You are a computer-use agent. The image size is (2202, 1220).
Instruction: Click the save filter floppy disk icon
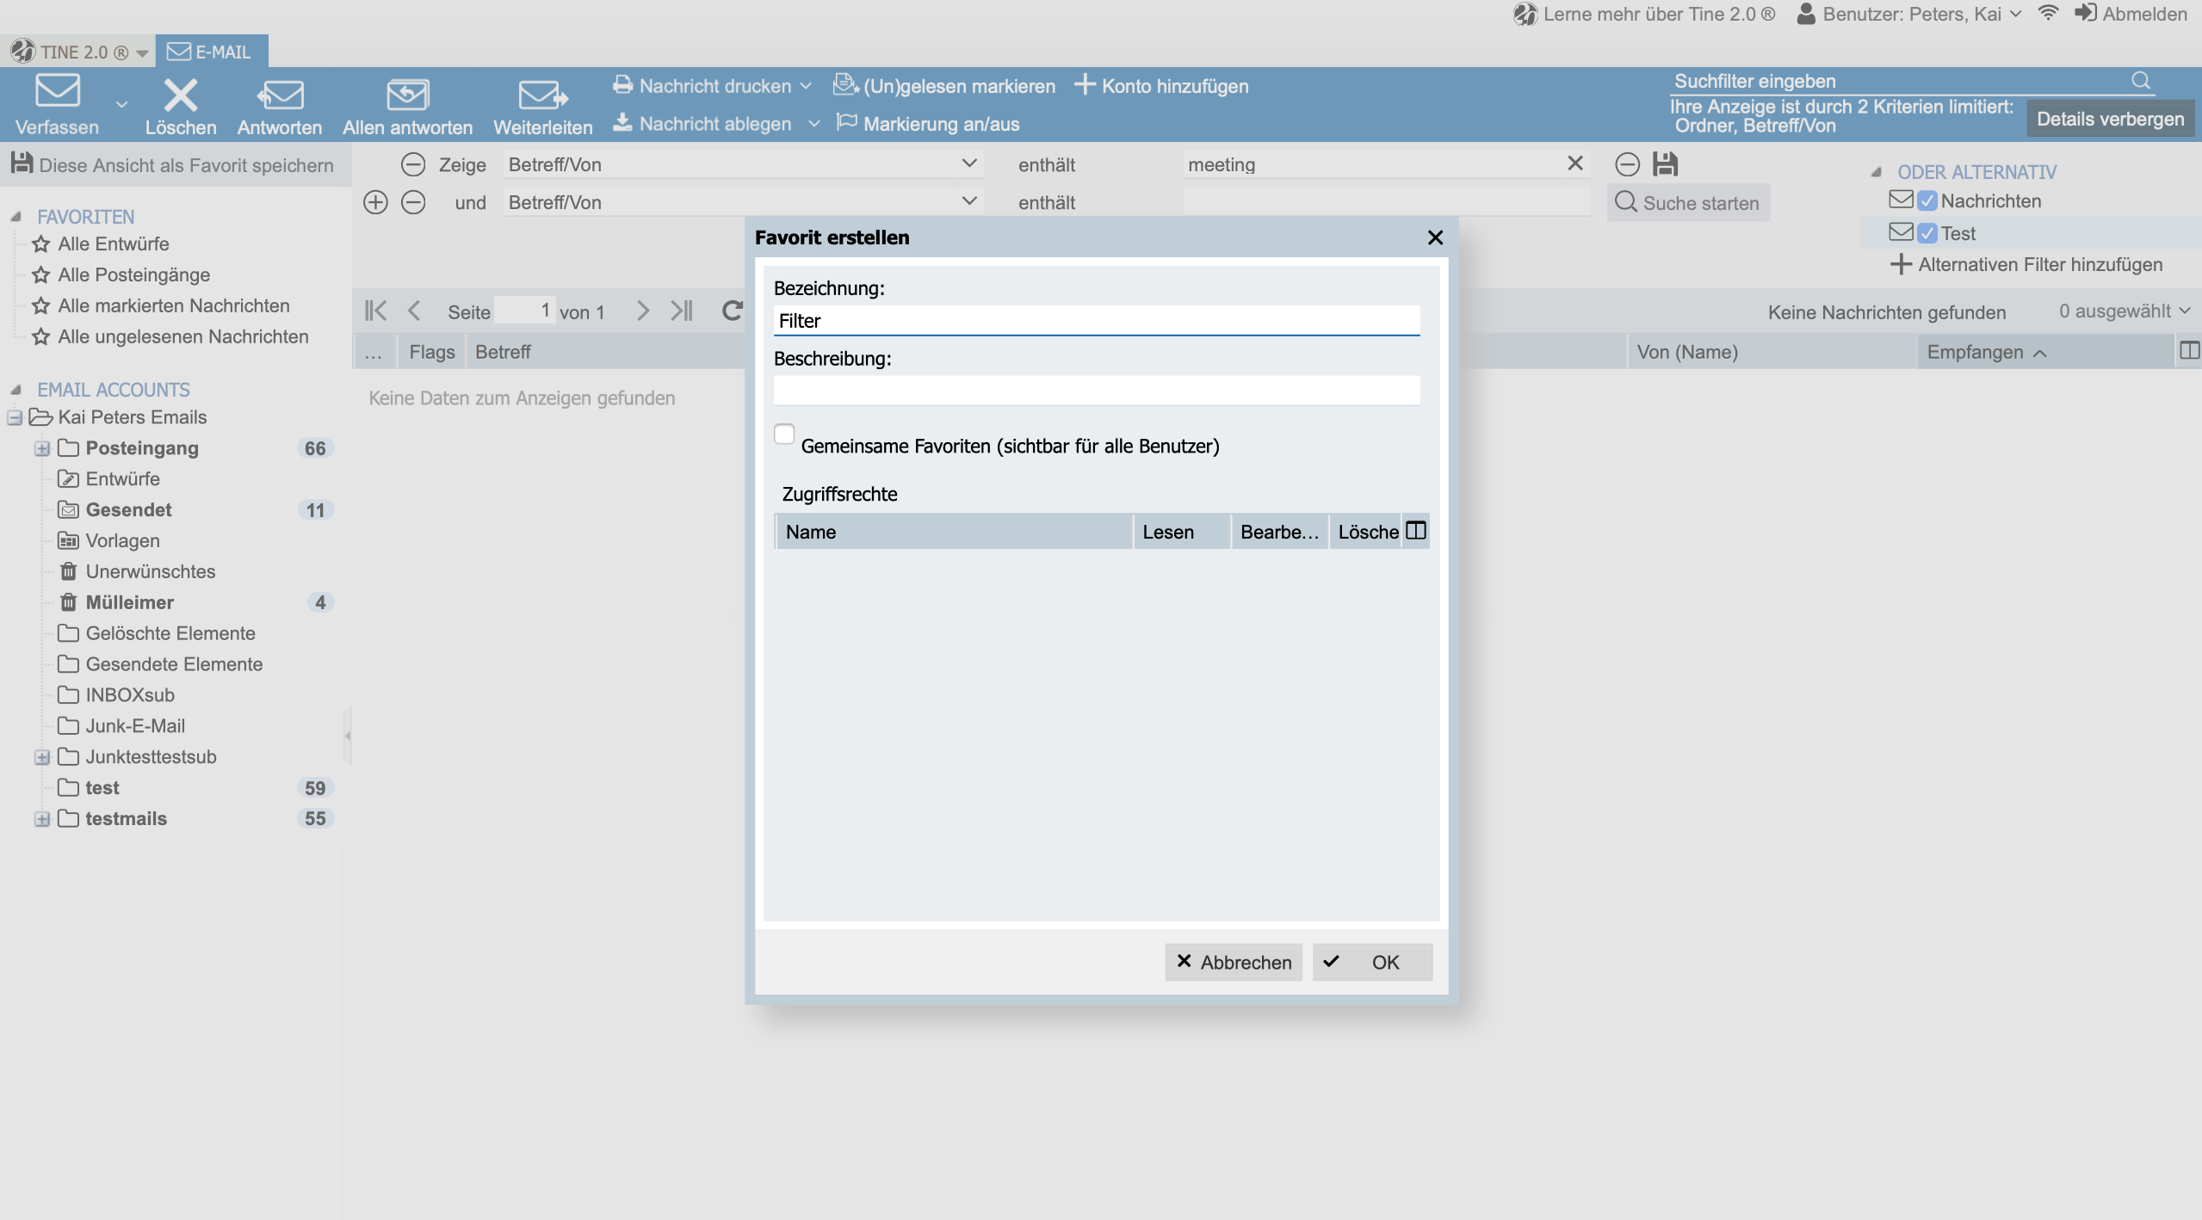[x=1666, y=163]
